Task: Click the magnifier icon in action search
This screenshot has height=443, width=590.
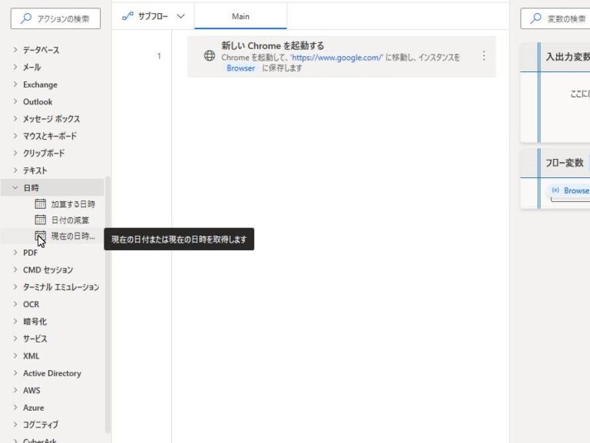Action: (x=26, y=18)
